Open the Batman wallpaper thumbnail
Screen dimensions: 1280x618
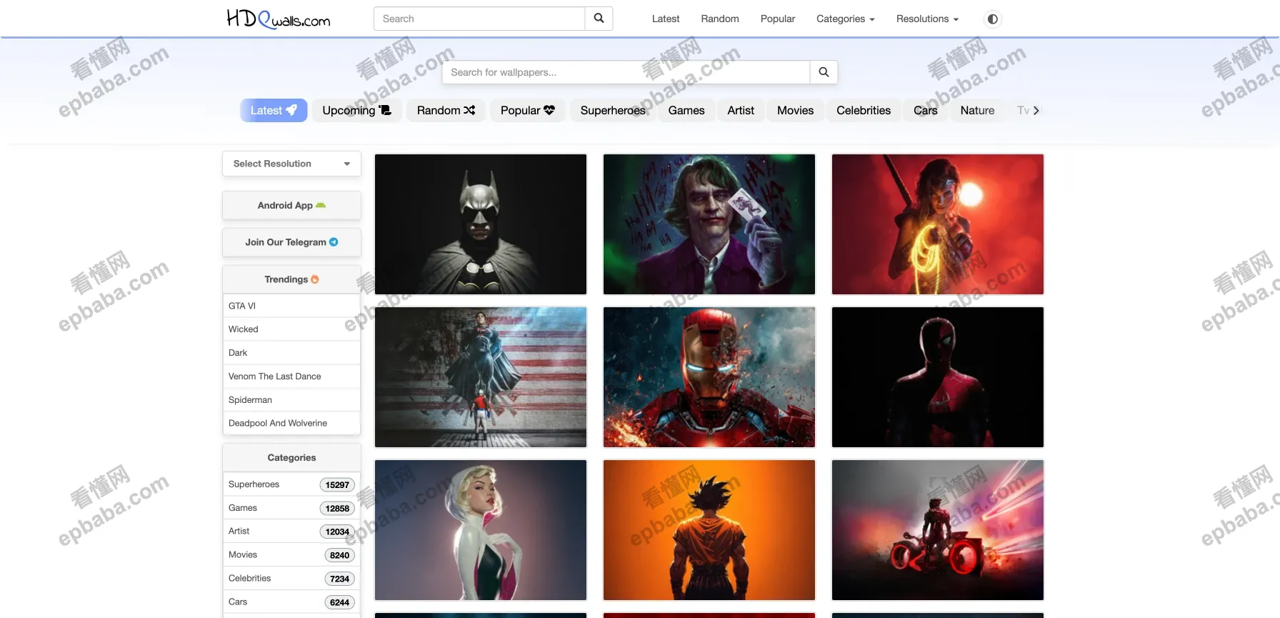point(481,224)
